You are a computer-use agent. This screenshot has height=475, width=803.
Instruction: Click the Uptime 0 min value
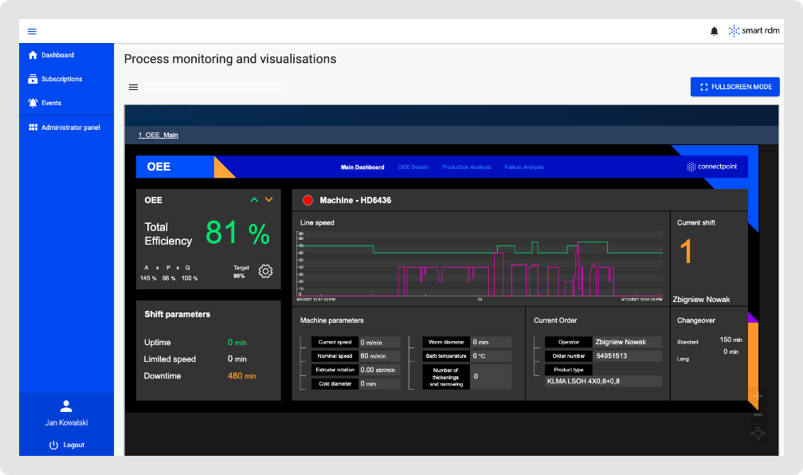pyautogui.click(x=237, y=342)
